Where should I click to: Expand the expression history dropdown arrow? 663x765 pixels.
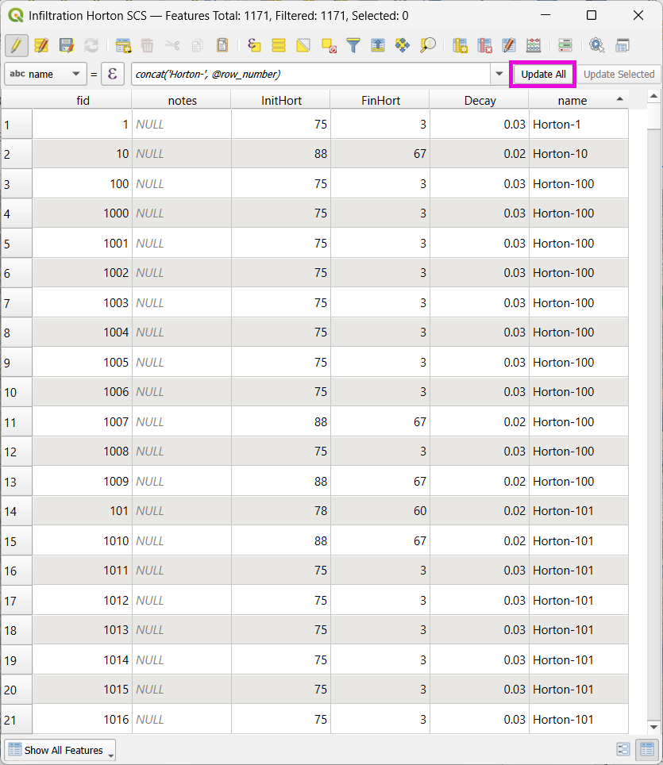(x=499, y=75)
